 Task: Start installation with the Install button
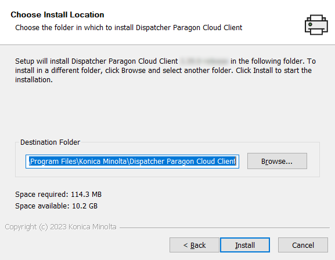click(245, 245)
